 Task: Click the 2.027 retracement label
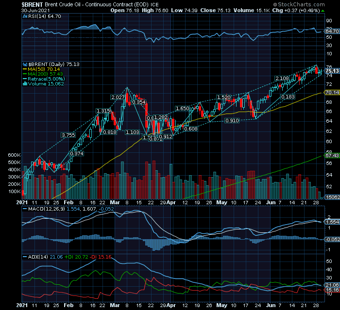point(118,98)
